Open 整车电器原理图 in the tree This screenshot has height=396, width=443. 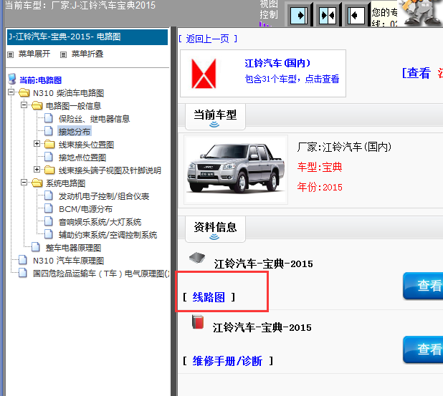tap(73, 248)
